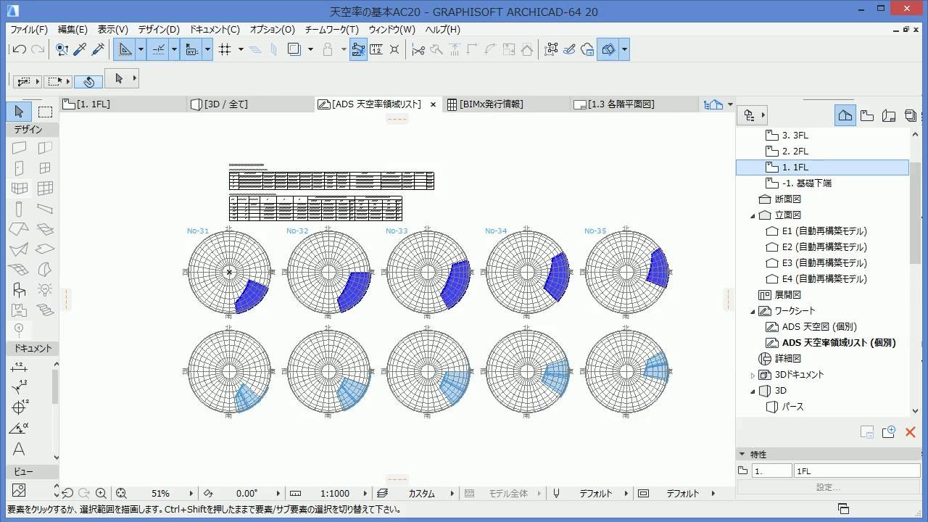Image resolution: width=928 pixels, height=522 pixels.
Task: Select the Curtain Wall tool
Action: point(45,188)
